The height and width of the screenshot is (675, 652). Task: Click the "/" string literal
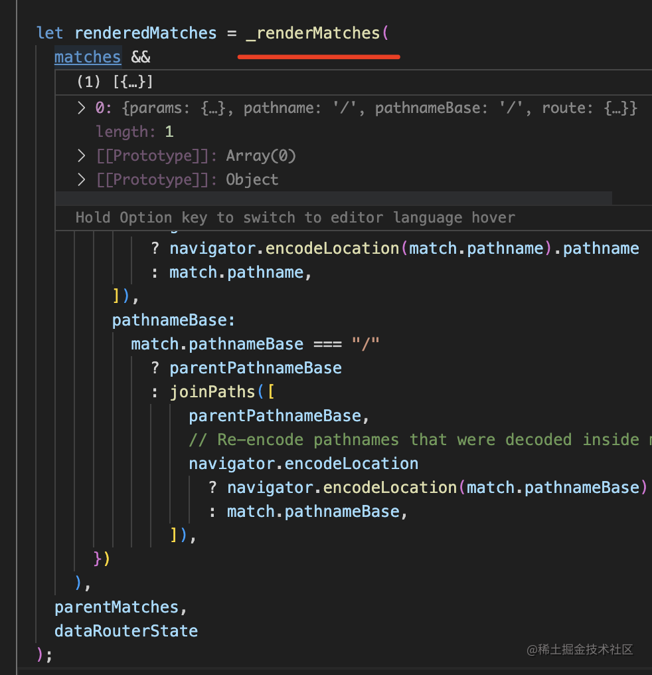tap(366, 344)
